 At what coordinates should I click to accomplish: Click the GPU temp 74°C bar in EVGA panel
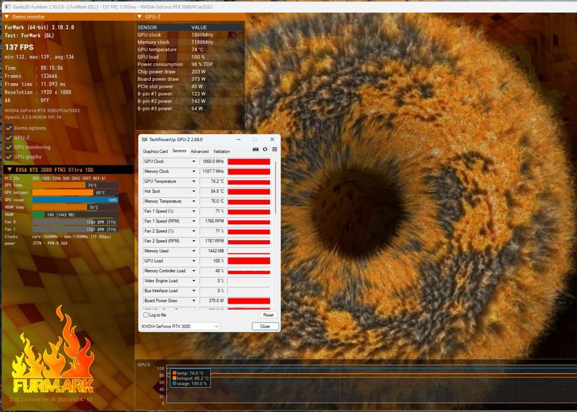coord(75,185)
